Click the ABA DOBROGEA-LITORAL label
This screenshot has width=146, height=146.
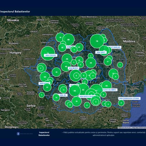tap(129, 98)
